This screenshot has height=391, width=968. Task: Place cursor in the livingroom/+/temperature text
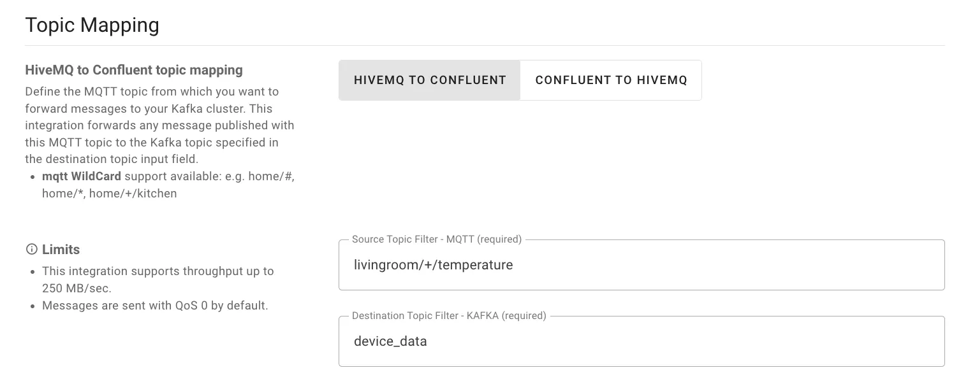[434, 265]
